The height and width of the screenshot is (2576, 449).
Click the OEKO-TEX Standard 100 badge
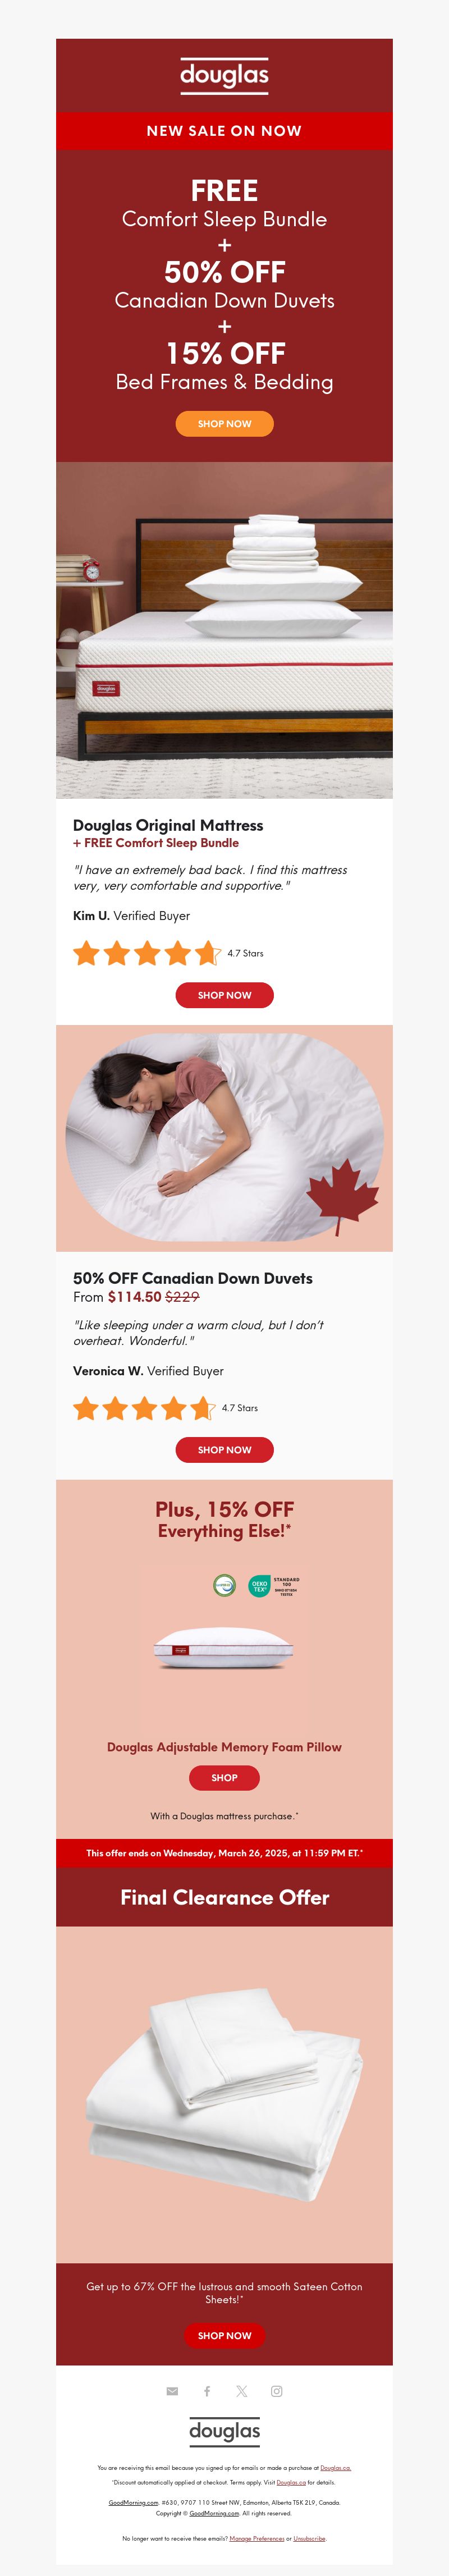273,1586
